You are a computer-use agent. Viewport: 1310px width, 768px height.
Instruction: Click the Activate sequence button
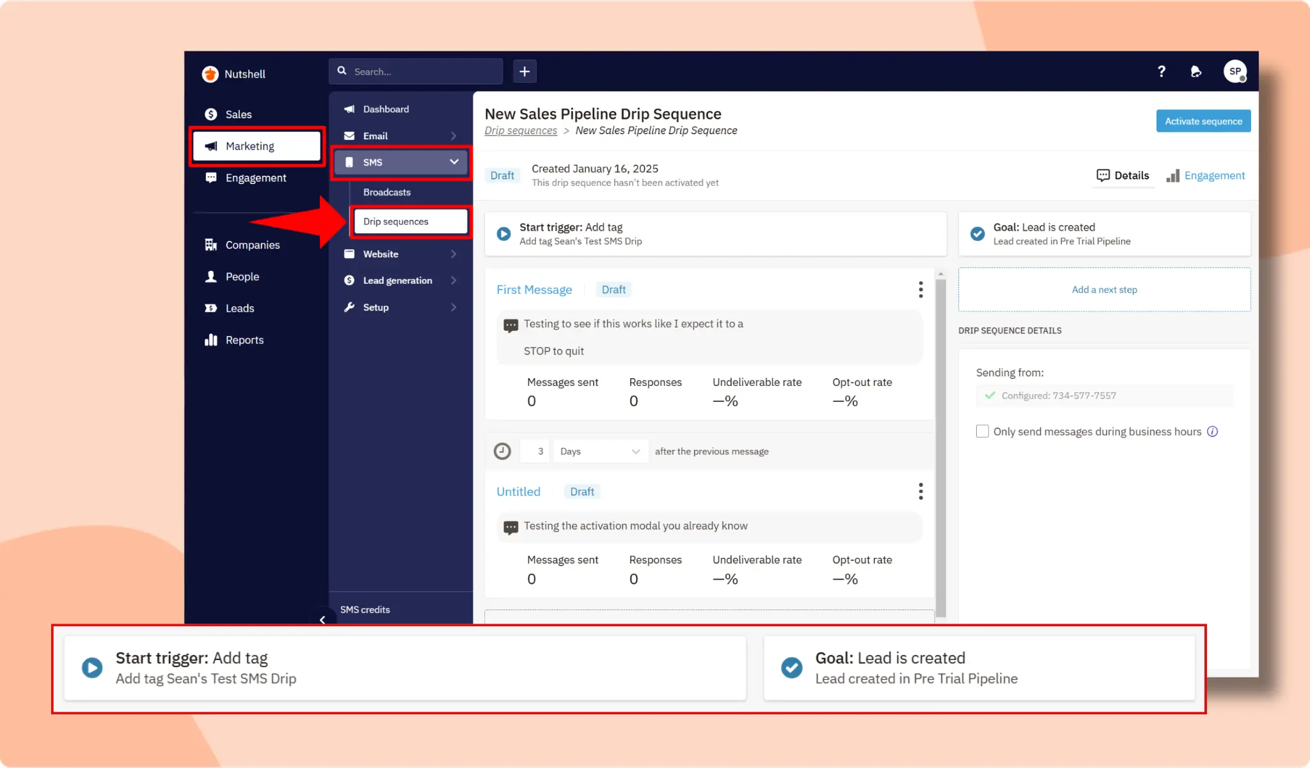pyautogui.click(x=1203, y=121)
